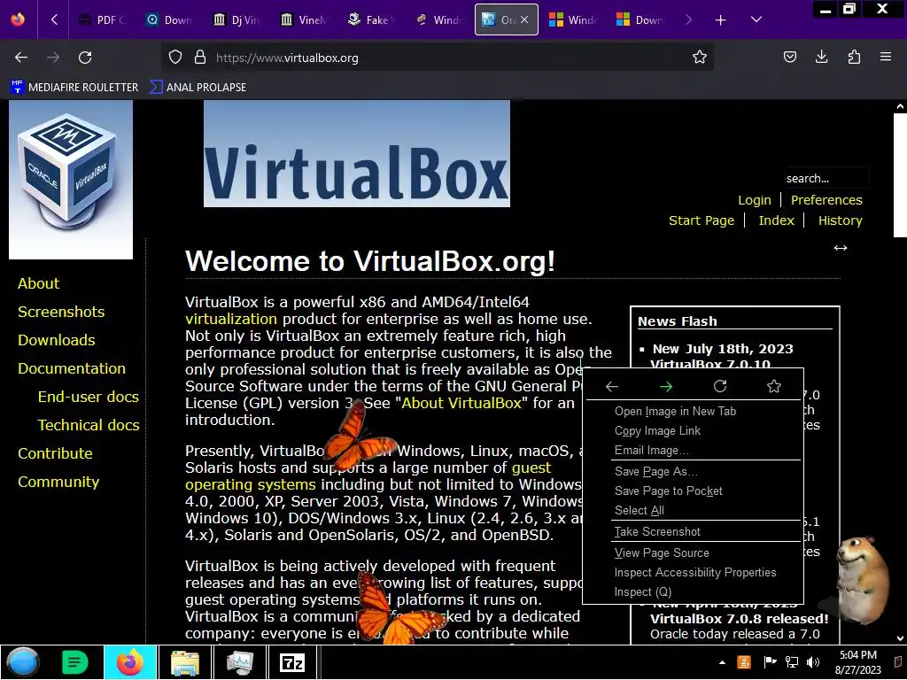Open the Preferences link
907x680 pixels.
826,200
